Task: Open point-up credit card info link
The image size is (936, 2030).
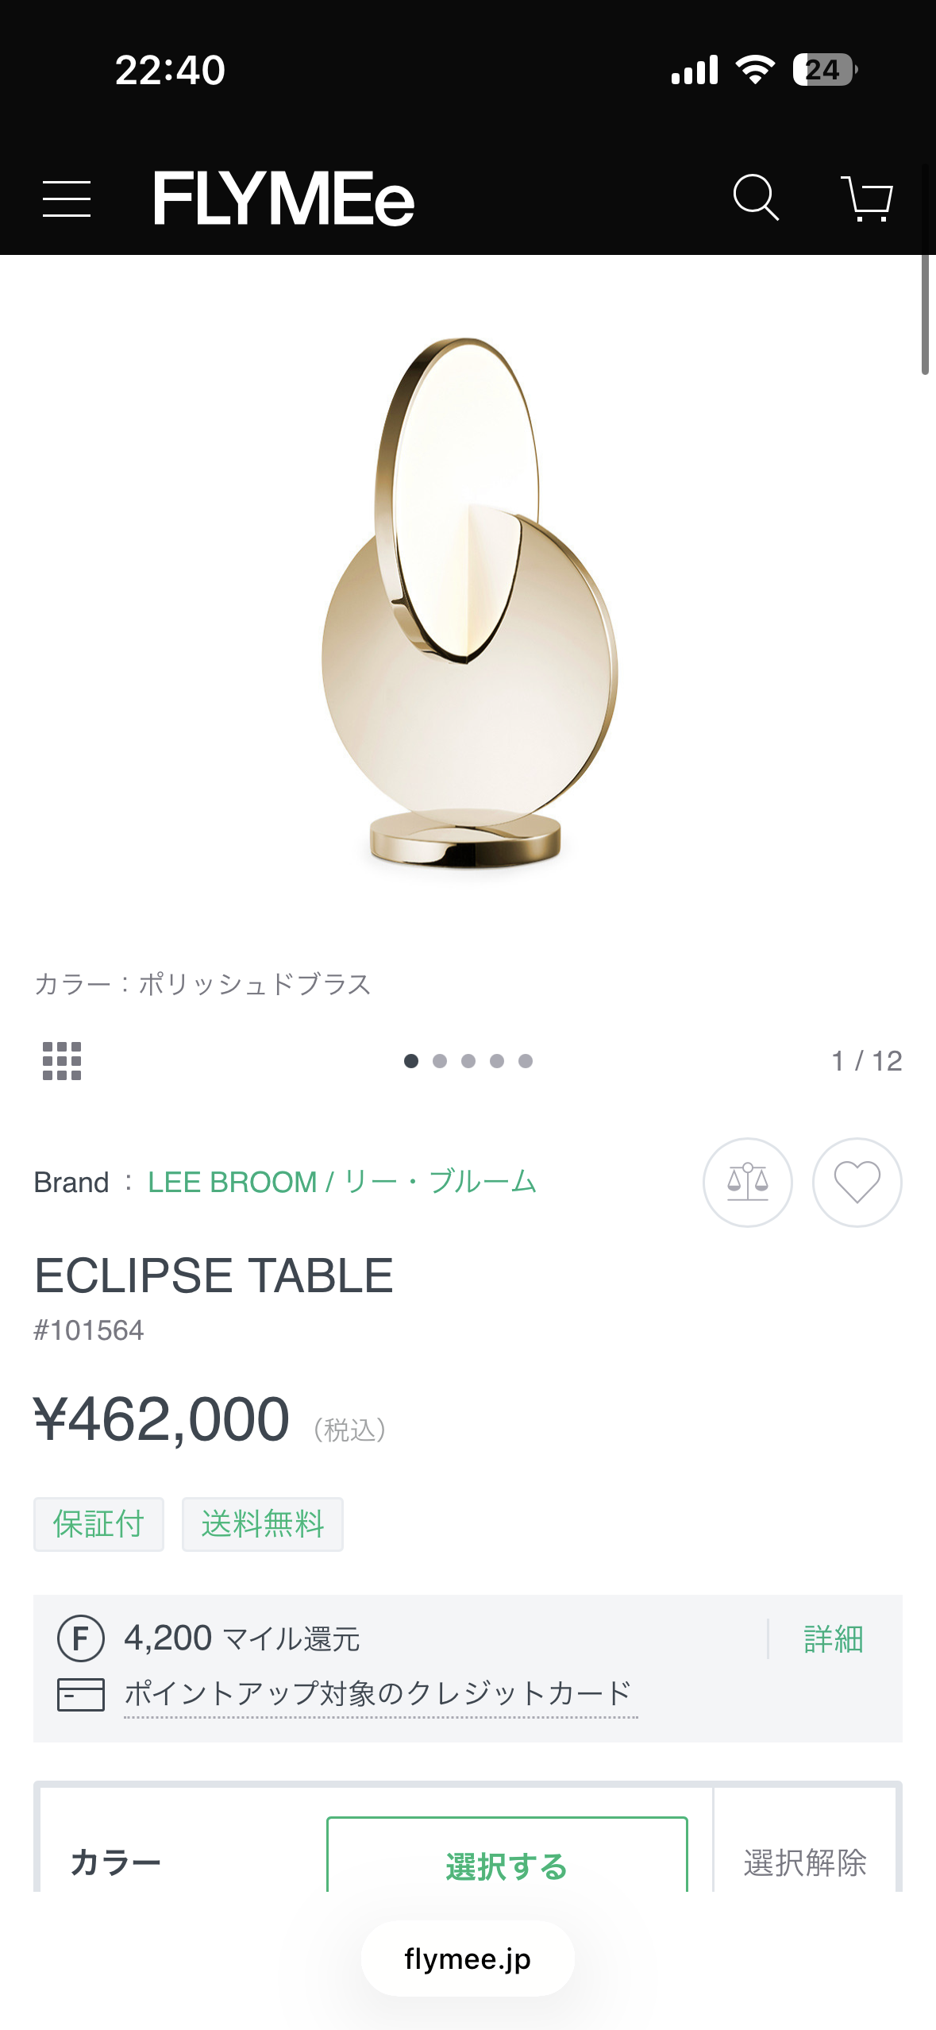Action: (379, 1694)
